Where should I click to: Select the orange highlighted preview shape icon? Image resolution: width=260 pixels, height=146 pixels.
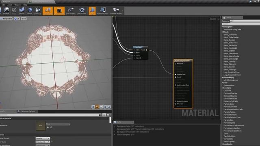click(x=97, y=107)
